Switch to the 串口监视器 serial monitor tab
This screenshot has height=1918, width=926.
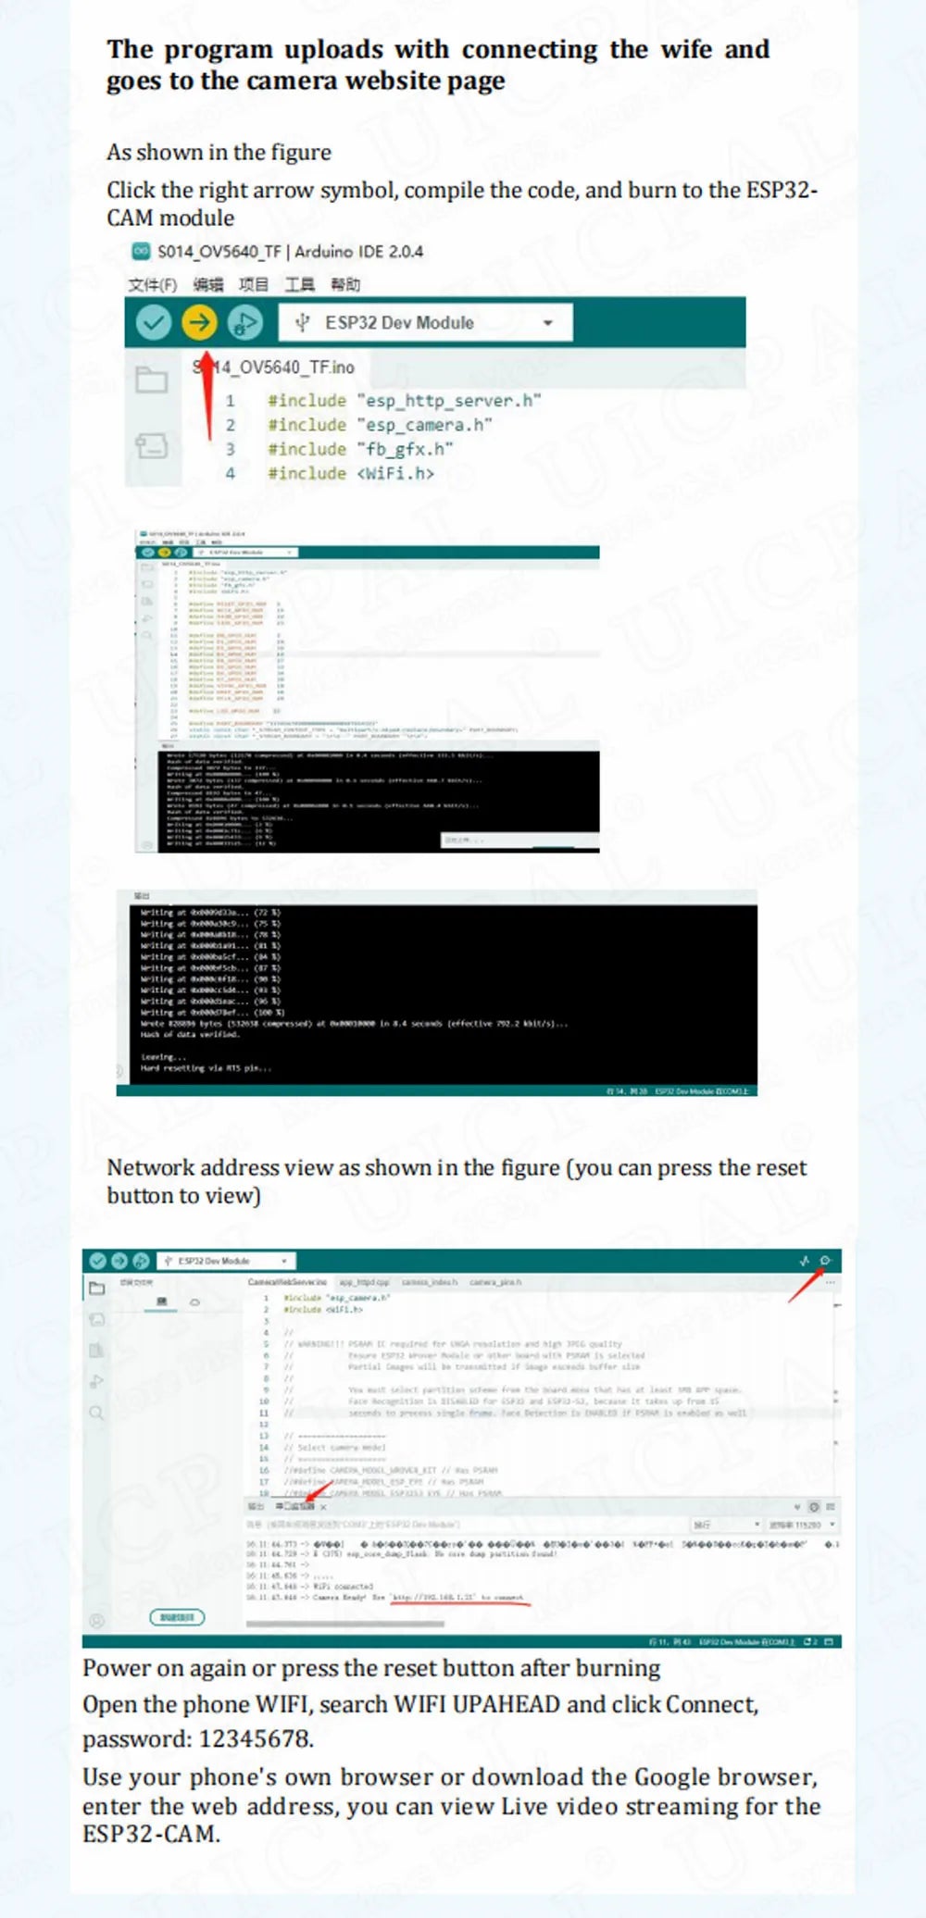pyautogui.click(x=294, y=1507)
